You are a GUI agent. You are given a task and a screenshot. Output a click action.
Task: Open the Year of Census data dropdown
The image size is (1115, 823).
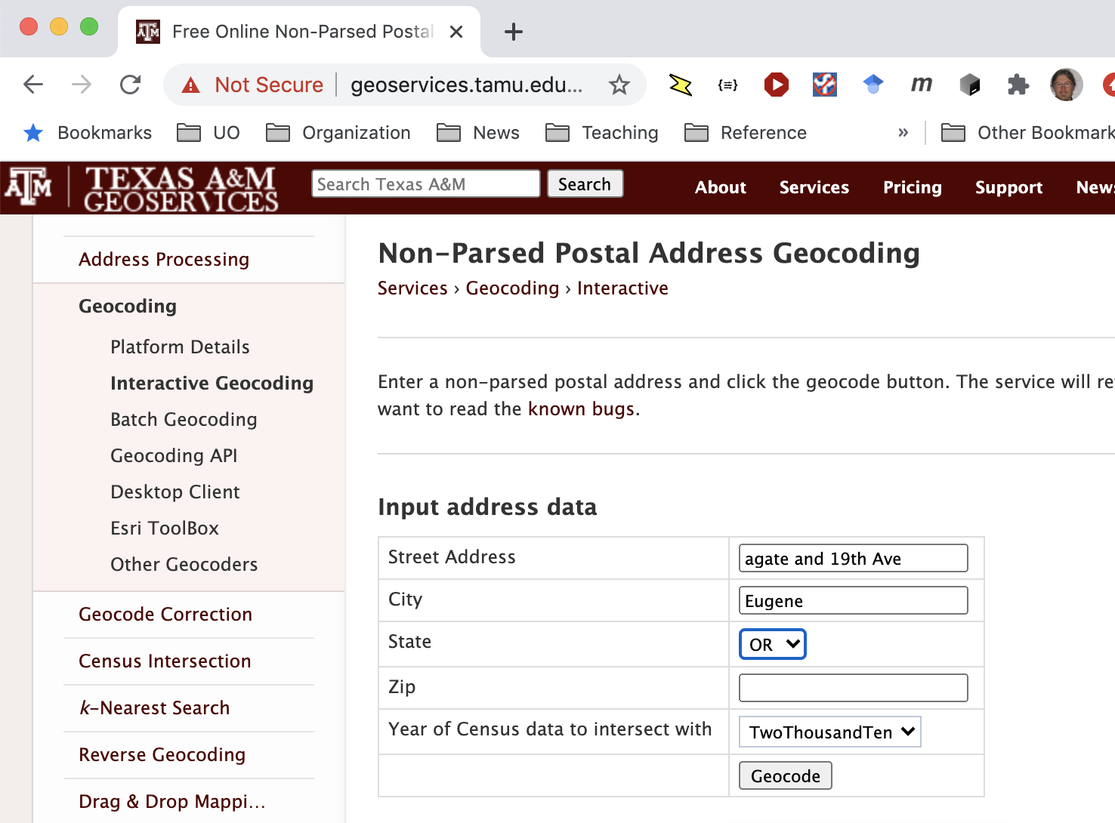[x=829, y=731]
